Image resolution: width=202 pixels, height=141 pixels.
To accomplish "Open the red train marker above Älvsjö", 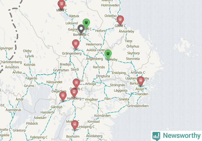I will tap(141, 81).
